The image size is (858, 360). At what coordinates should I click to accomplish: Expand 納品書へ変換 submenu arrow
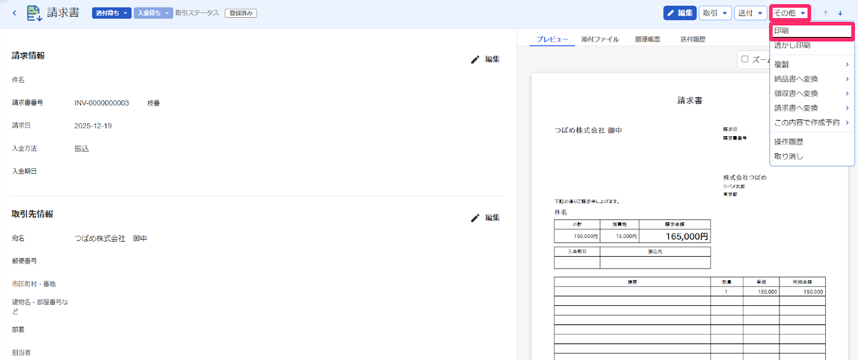[x=847, y=79]
